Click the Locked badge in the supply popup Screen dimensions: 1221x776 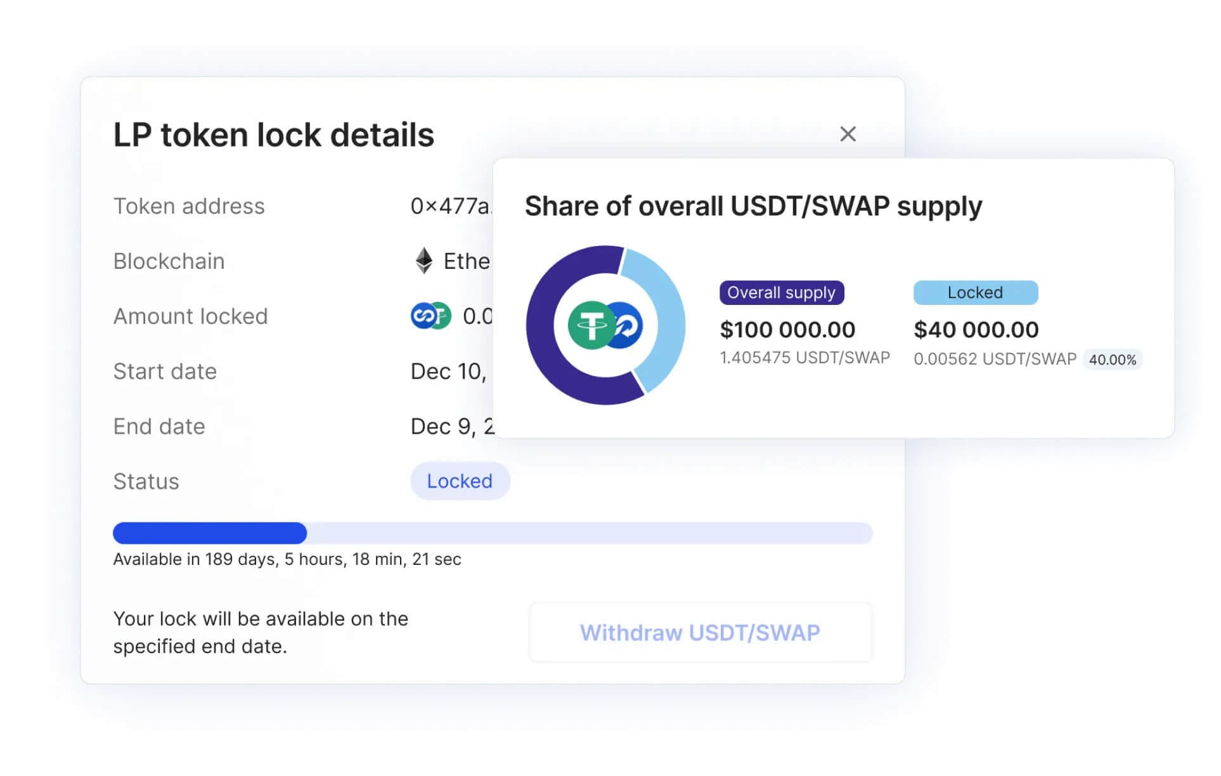[975, 292]
